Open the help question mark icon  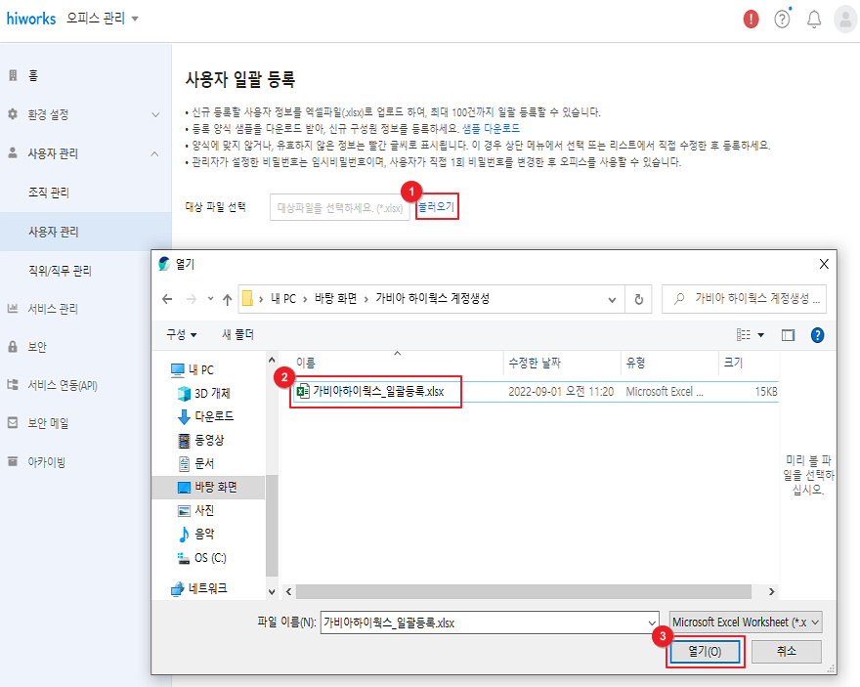782,20
